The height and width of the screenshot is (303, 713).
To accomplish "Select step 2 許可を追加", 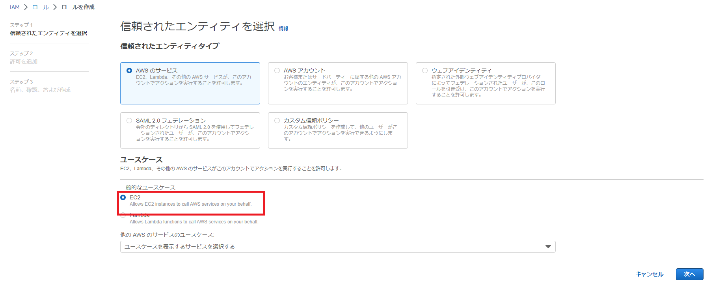I will 24,61.
